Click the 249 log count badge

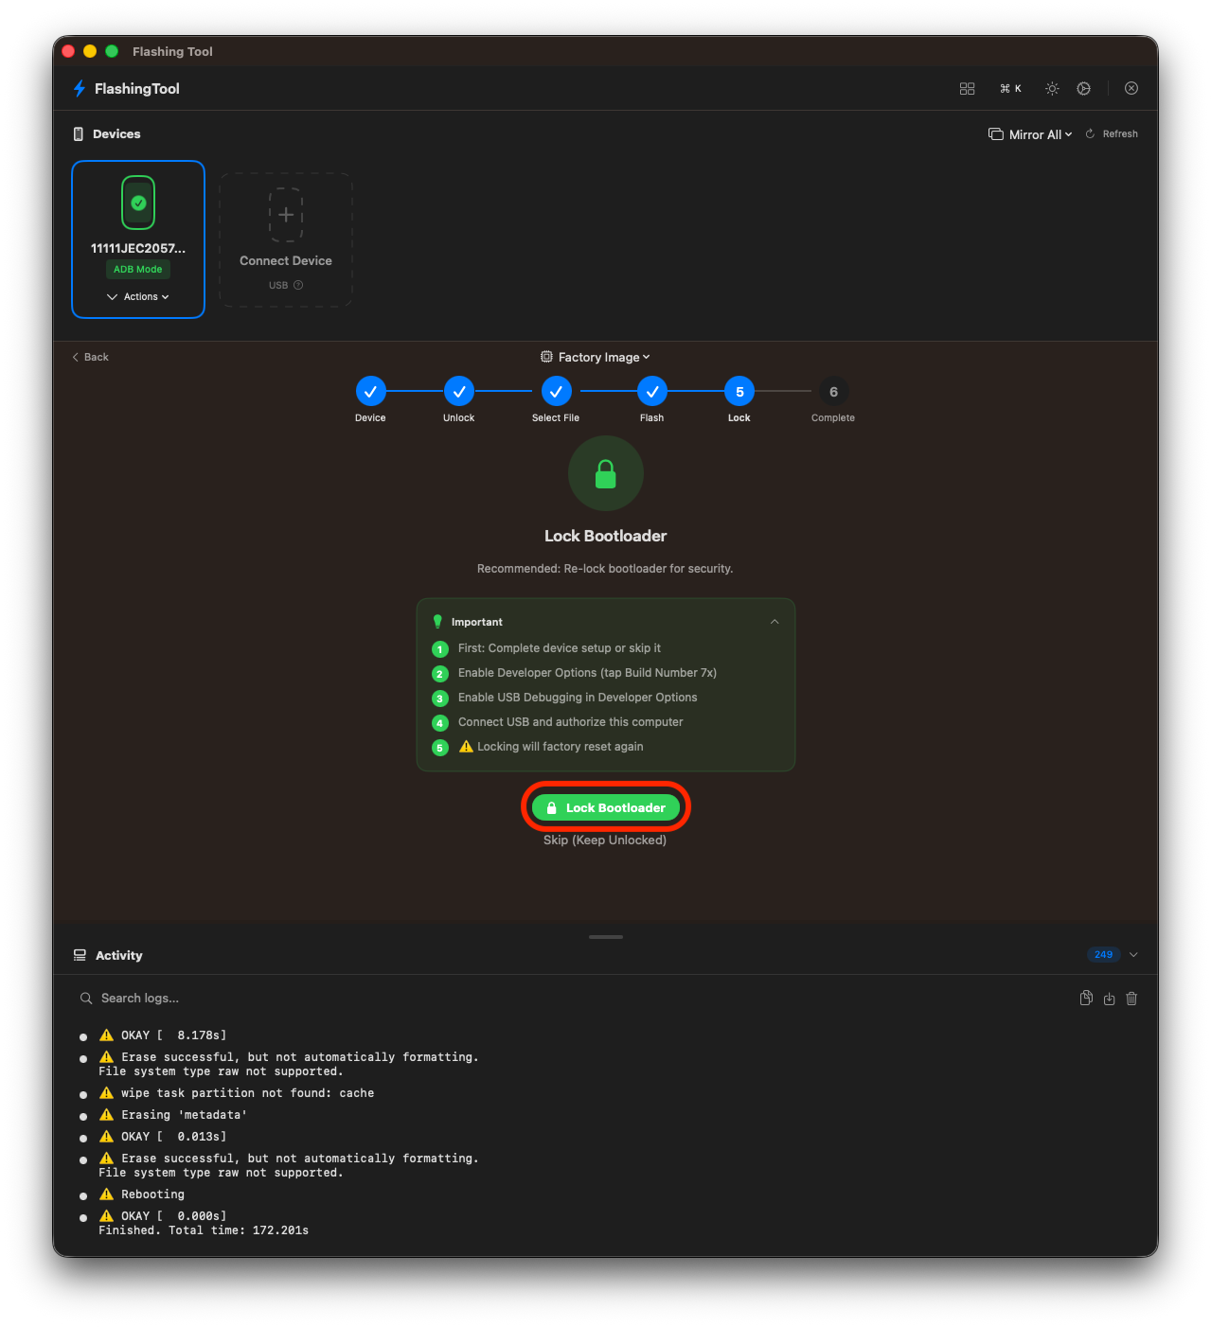click(x=1103, y=955)
